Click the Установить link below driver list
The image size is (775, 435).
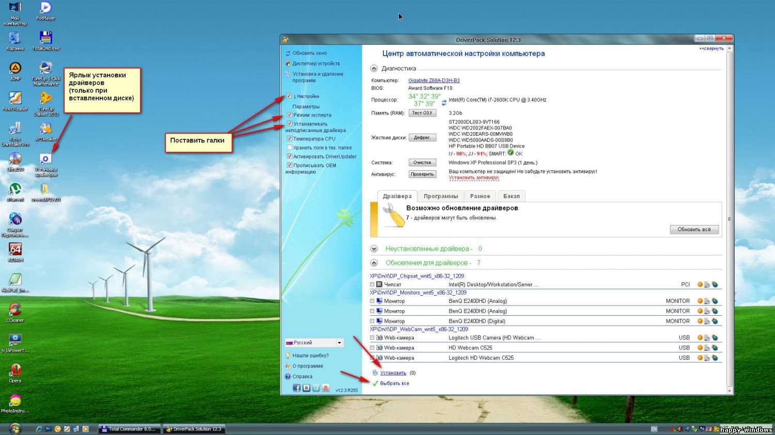pyautogui.click(x=393, y=373)
